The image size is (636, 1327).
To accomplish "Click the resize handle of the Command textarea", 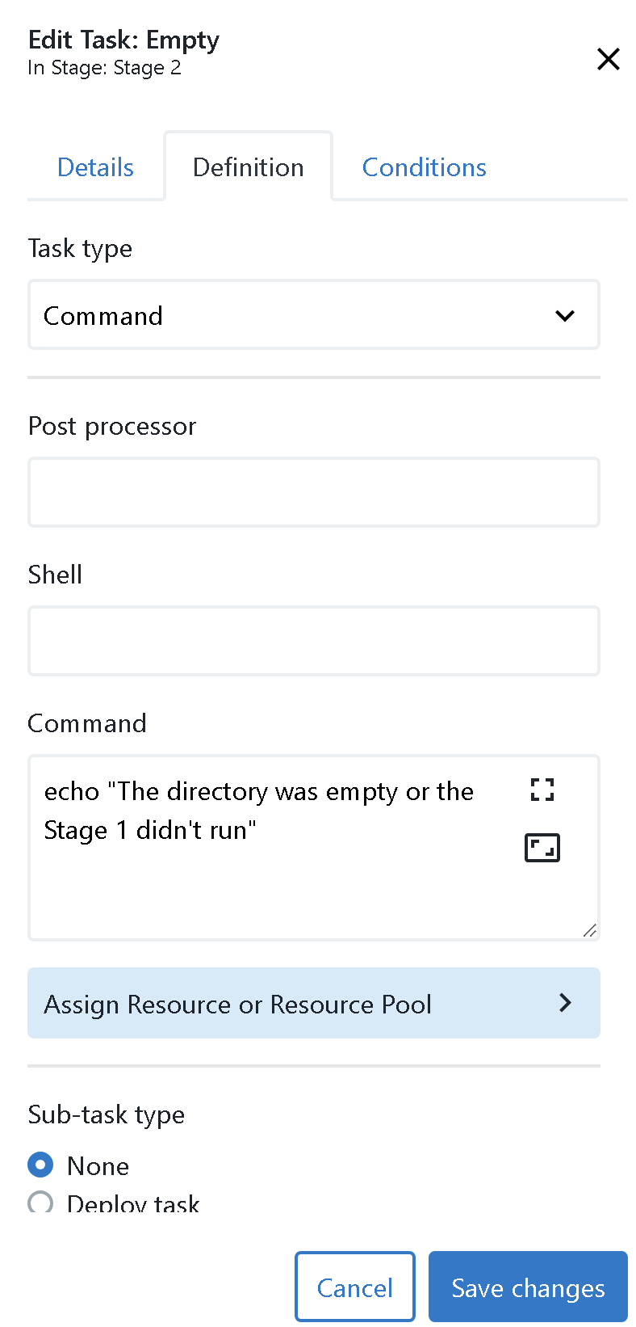I will tap(590, 930).
